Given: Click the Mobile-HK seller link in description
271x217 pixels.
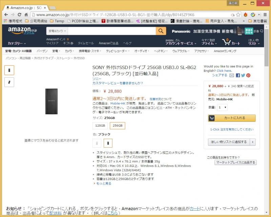Looking at the screenshot, I should coord(118,103).
